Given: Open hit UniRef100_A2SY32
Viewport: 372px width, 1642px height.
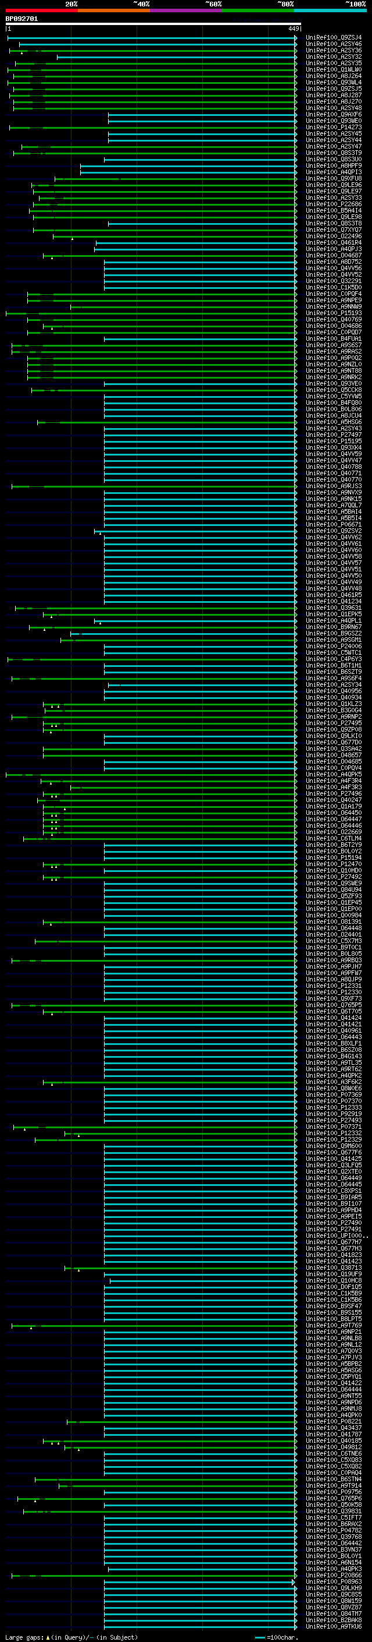Looking at the screenshot, I should pyautogui.click(x=334, y=57).
